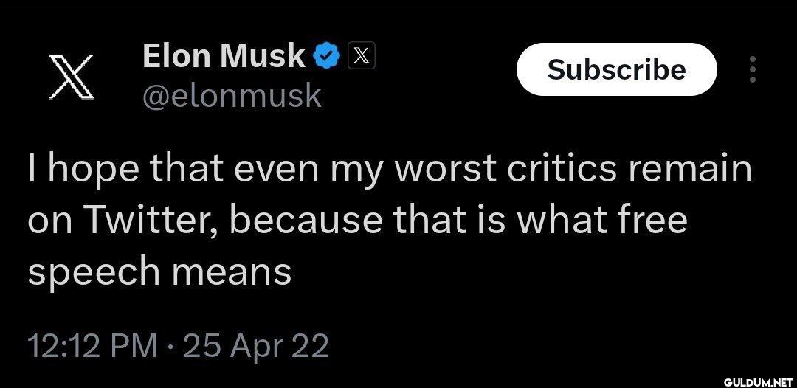This screenshot has height=388, width=797.
Task: Subscribe to Elon Musk's account
Action: click(x=616, y=69)
